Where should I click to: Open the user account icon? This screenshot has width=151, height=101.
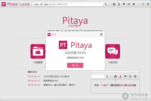pyautogui.click(x=119, y=4)
